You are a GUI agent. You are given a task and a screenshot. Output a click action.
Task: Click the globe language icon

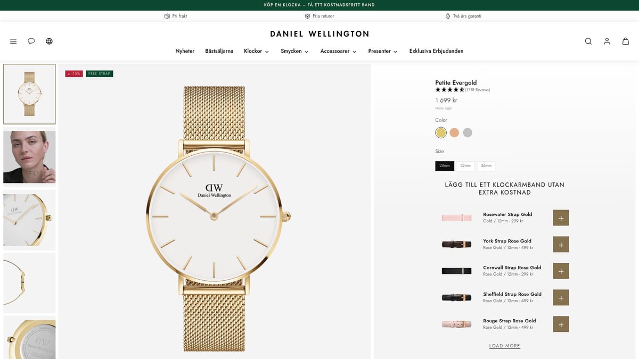(50, 41)
